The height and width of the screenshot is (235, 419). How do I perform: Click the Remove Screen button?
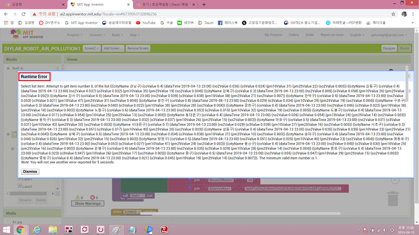[138, 48]
